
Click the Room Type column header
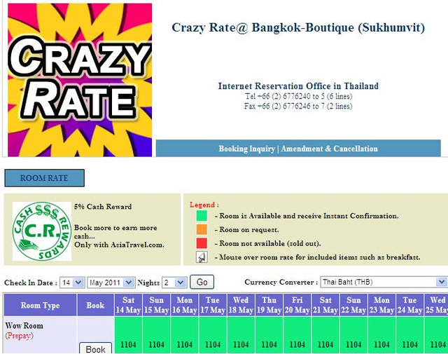[41, 305]
